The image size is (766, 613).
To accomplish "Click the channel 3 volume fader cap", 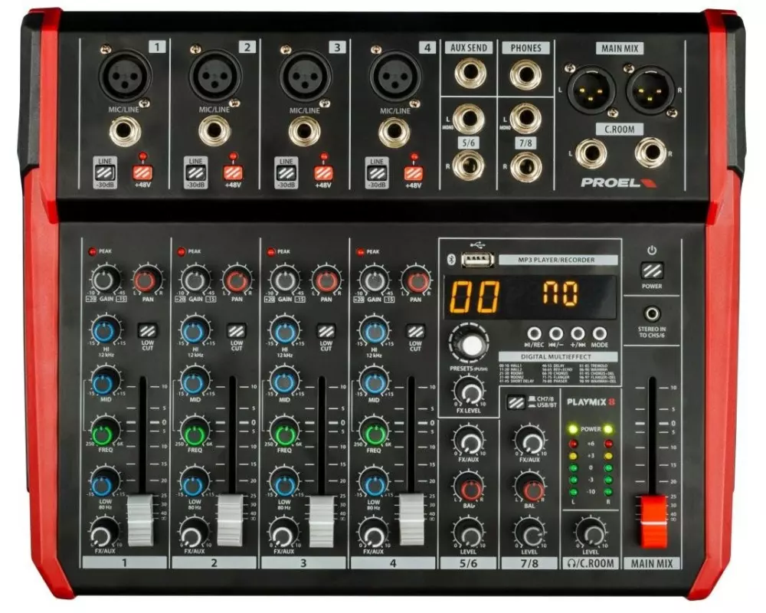I will coord(322,520).
